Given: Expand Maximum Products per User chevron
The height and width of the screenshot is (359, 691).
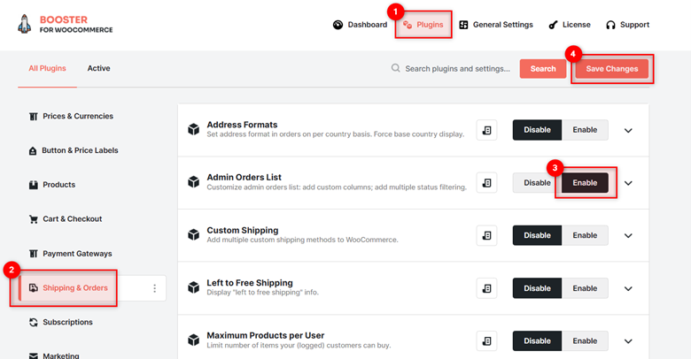Looking at the screenshot, I should pos(628,341).
